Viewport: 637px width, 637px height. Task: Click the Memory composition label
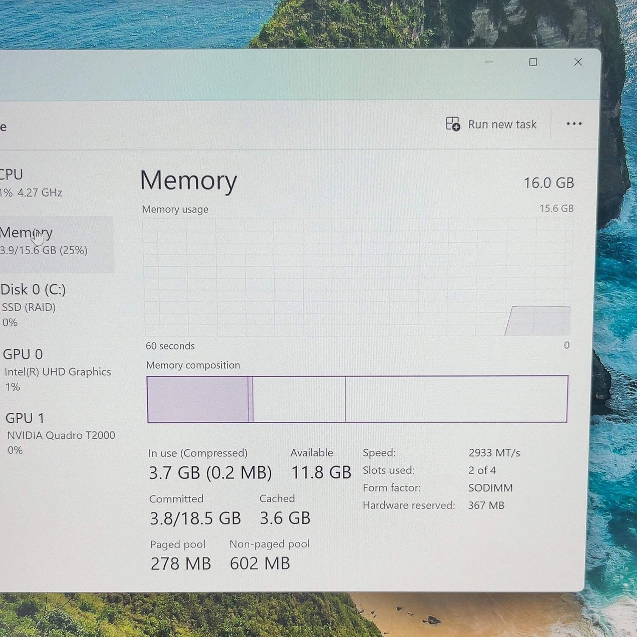193,365
